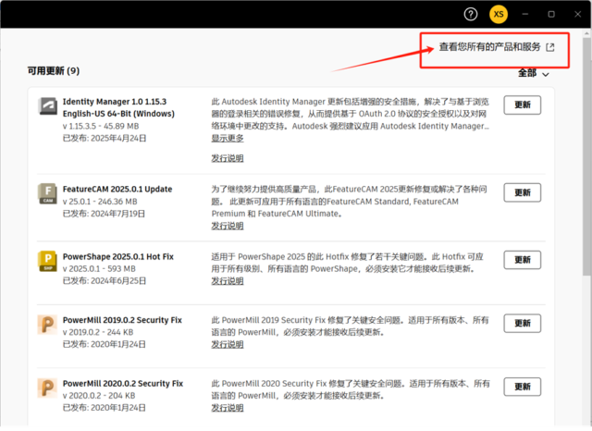
Task: Open the 查看您所有的产品和服务 link
Action: (489, 47)
